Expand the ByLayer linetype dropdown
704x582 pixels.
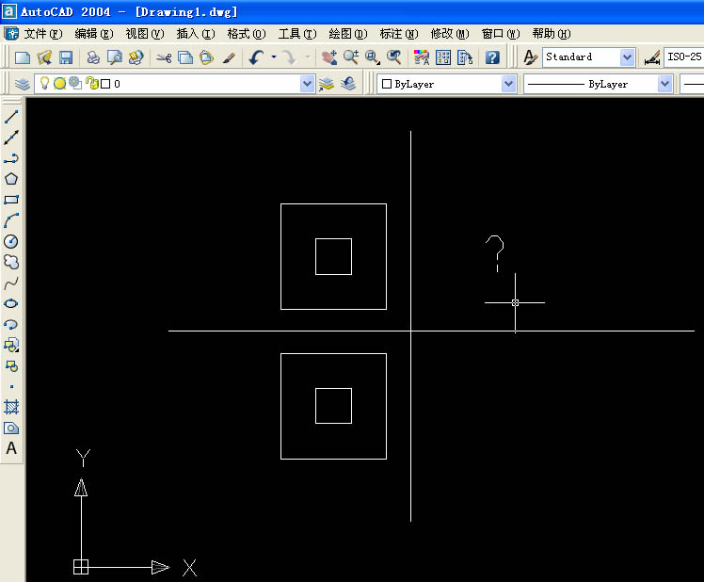coord(664,84)
